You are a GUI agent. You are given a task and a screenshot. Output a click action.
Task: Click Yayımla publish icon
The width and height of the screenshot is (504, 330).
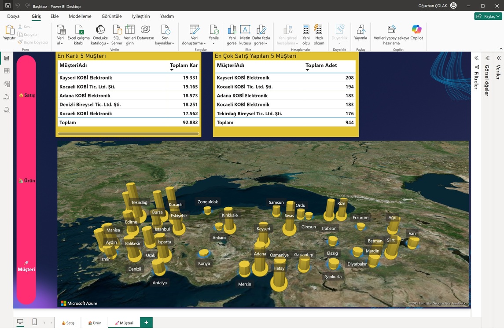(361, 29)
